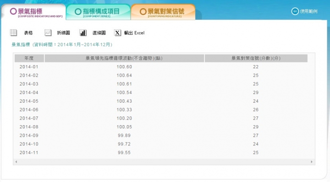Select the 折線圖 view label
330x182 pixels.
(63, 33)
